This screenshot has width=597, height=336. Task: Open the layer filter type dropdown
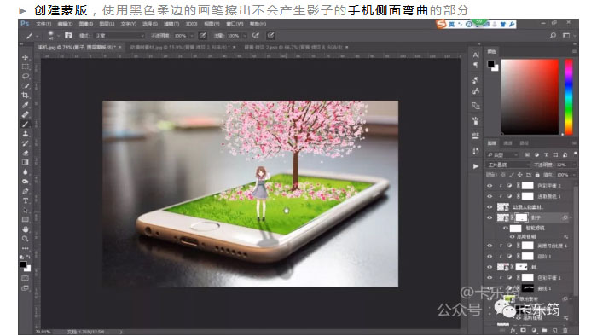pyautogui.click(x=502, y=155)
